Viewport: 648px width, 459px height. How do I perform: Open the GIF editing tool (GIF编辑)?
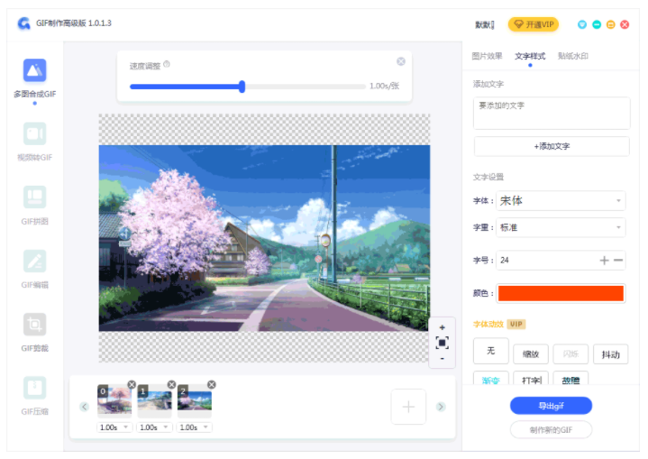(x=35, y=270)
